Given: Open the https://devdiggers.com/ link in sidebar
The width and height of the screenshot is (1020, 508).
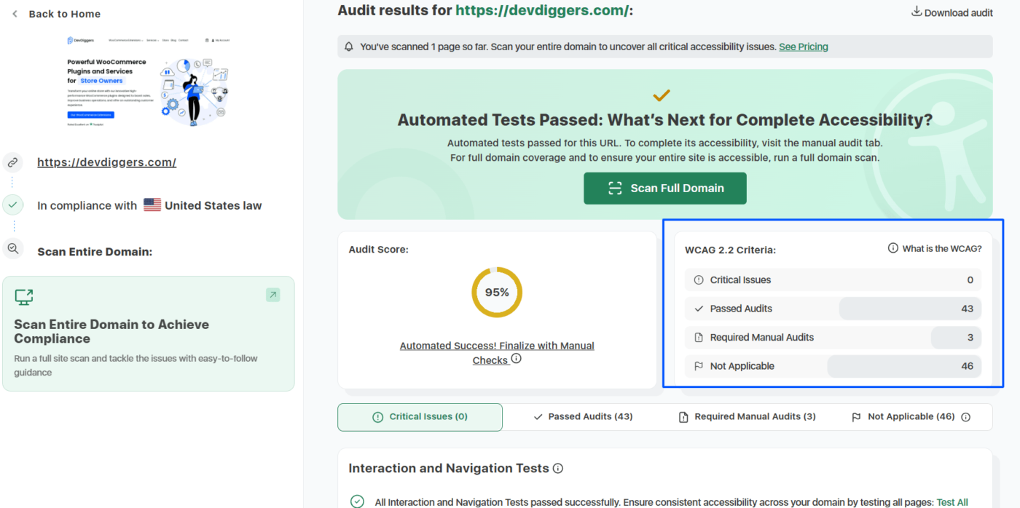Looking at the screenshot, I should point(107,162).
